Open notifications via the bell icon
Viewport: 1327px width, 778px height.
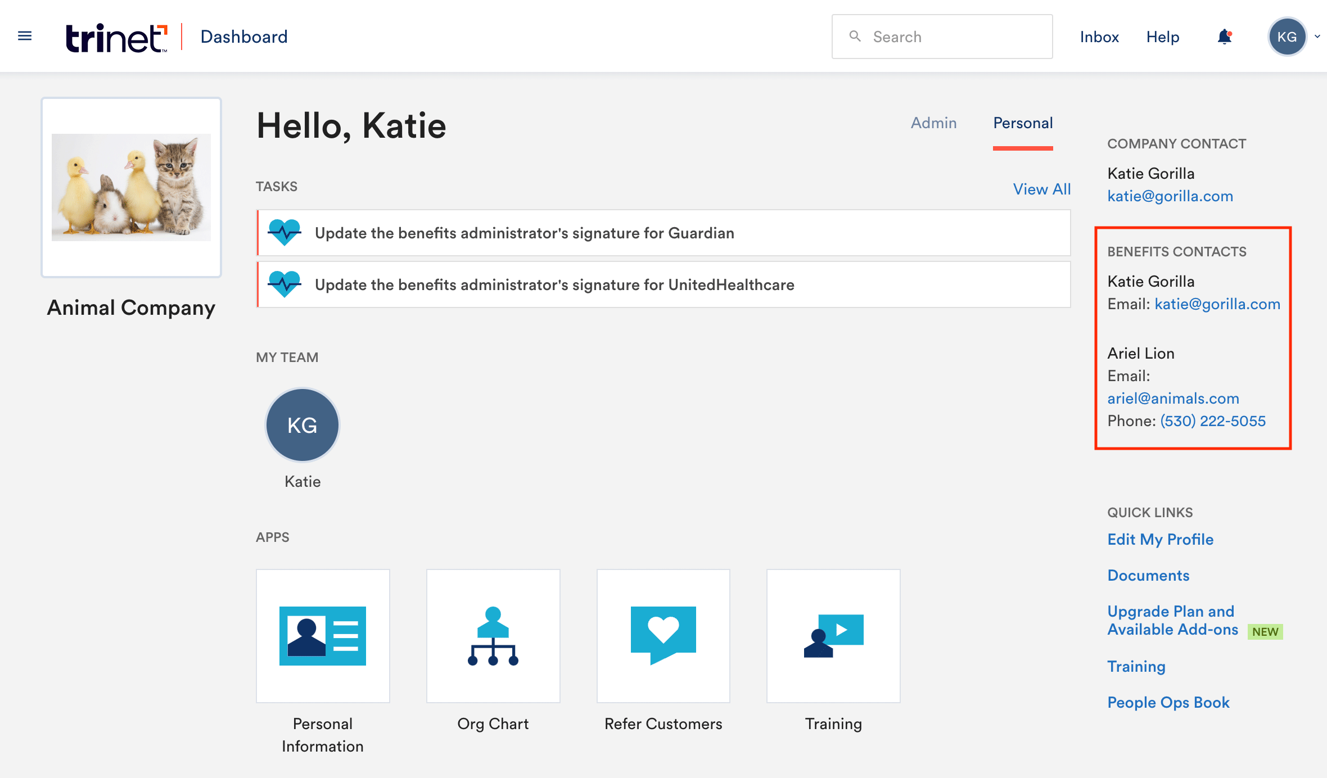[x=1224, y=37]
